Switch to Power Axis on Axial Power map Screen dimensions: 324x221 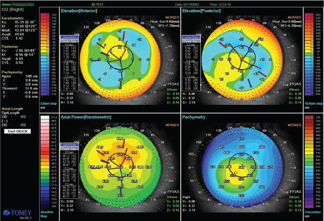point(69,148)
